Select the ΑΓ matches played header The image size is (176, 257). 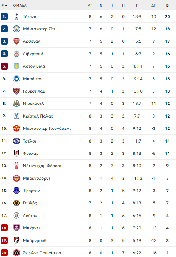(90, 5)
